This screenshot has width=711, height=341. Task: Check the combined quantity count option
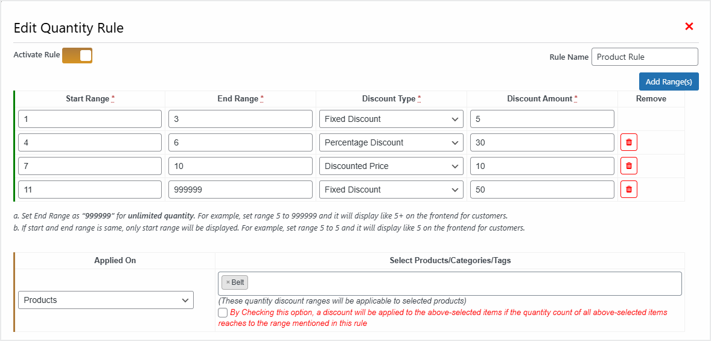(x=223, y=313)
